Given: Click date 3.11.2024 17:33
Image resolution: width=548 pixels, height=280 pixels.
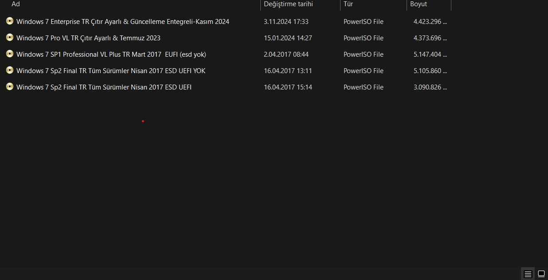Looking at the screenshot, I should tap(286, 21).
